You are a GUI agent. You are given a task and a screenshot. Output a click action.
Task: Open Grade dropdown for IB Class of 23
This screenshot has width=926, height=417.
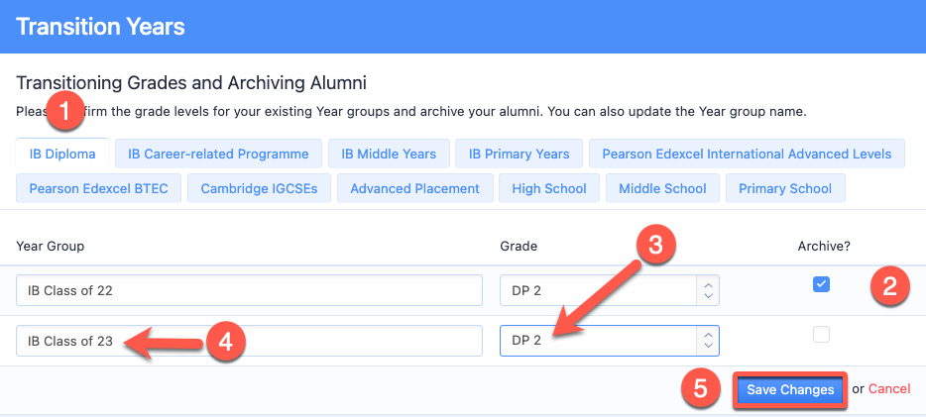click(x=610, y=341)
